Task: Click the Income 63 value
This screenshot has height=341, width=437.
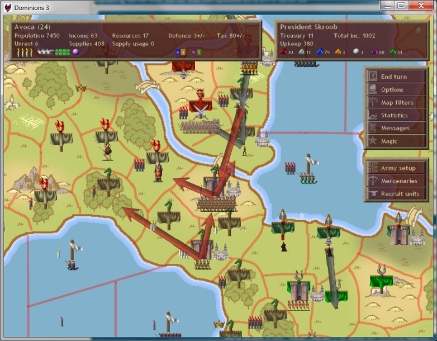Action: 83,36
